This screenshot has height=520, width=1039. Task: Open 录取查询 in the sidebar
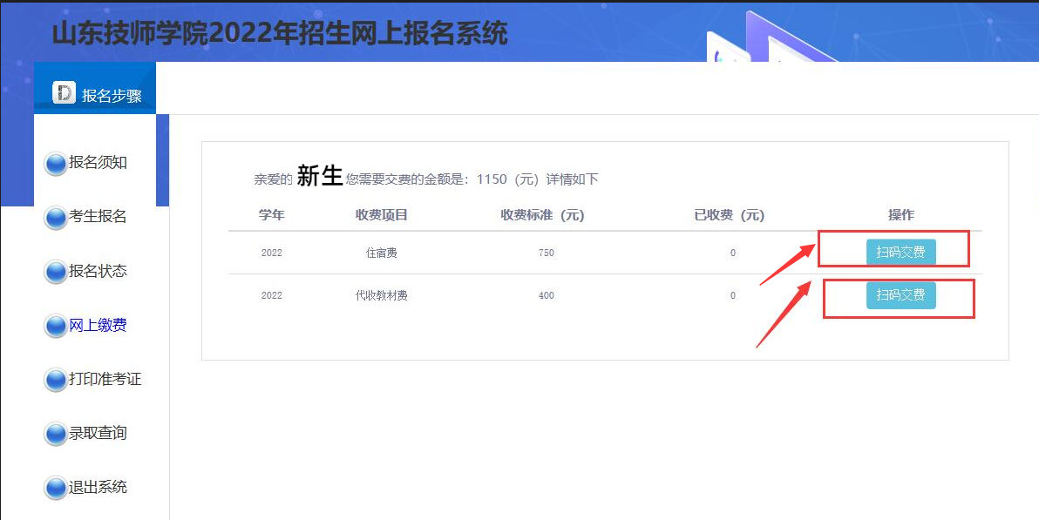pos(98,433)
